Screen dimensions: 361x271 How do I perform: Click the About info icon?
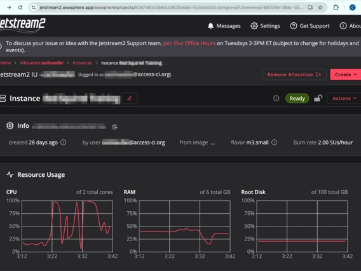343,26
